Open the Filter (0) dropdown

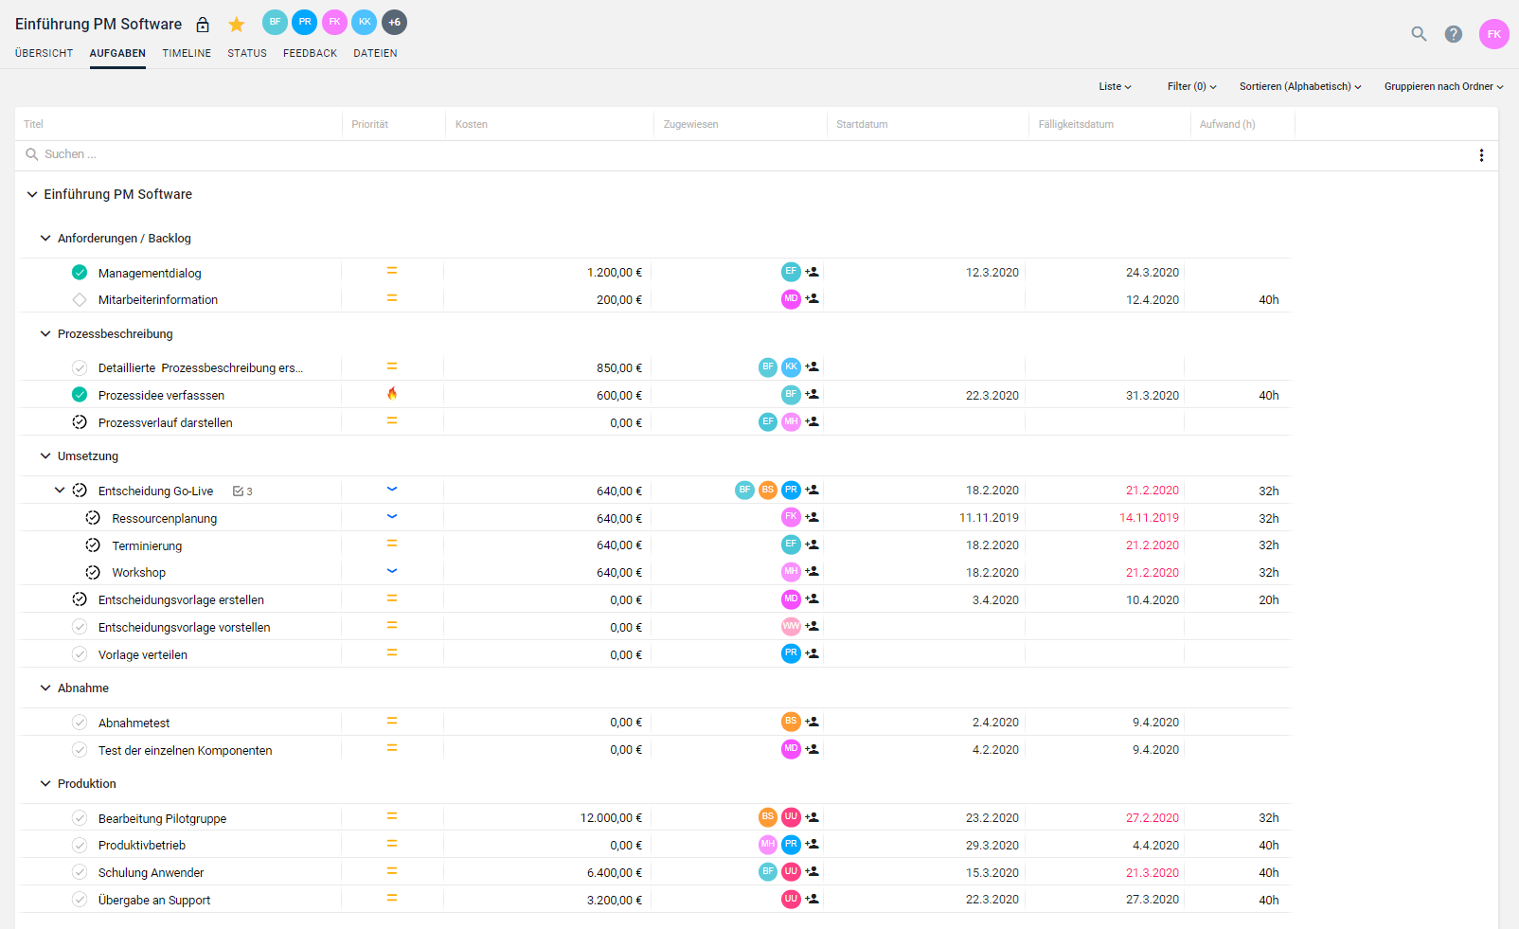click(1191, 86)
